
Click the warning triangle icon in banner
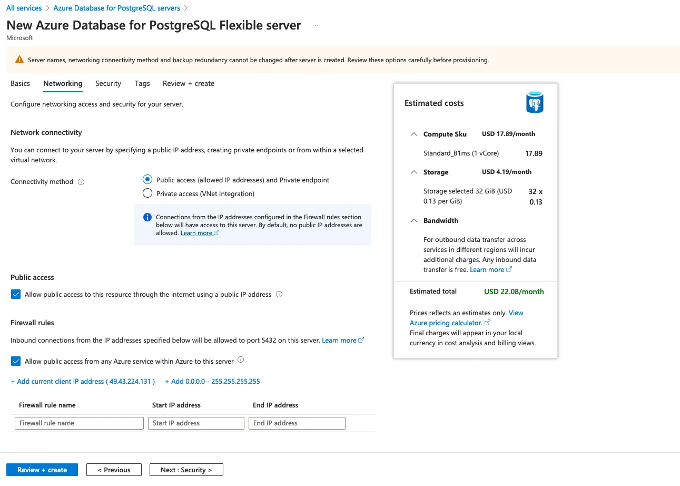(x=19, y=60)
